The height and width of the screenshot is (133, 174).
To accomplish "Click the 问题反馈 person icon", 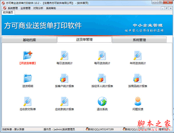I will coord(138,101).
